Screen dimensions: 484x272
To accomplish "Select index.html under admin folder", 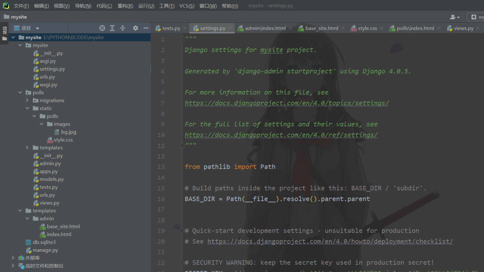I will click(x=59, y=234).
